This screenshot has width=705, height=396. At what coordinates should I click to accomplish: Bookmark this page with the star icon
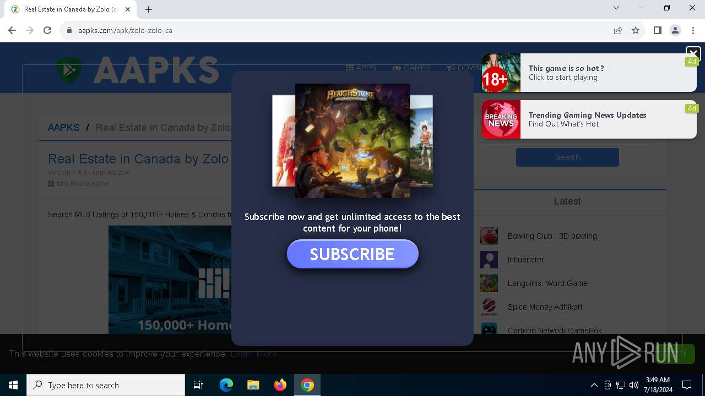(636, 30)
